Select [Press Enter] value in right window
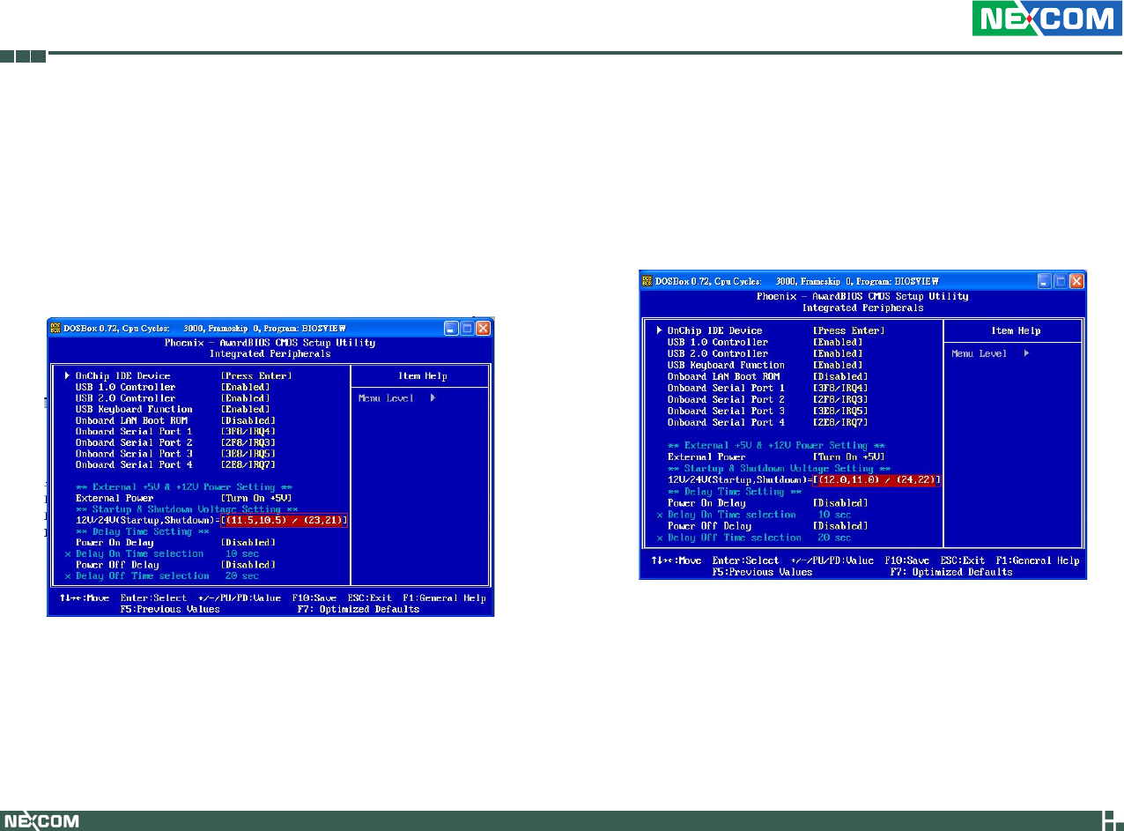 click(x=848, y=330)
